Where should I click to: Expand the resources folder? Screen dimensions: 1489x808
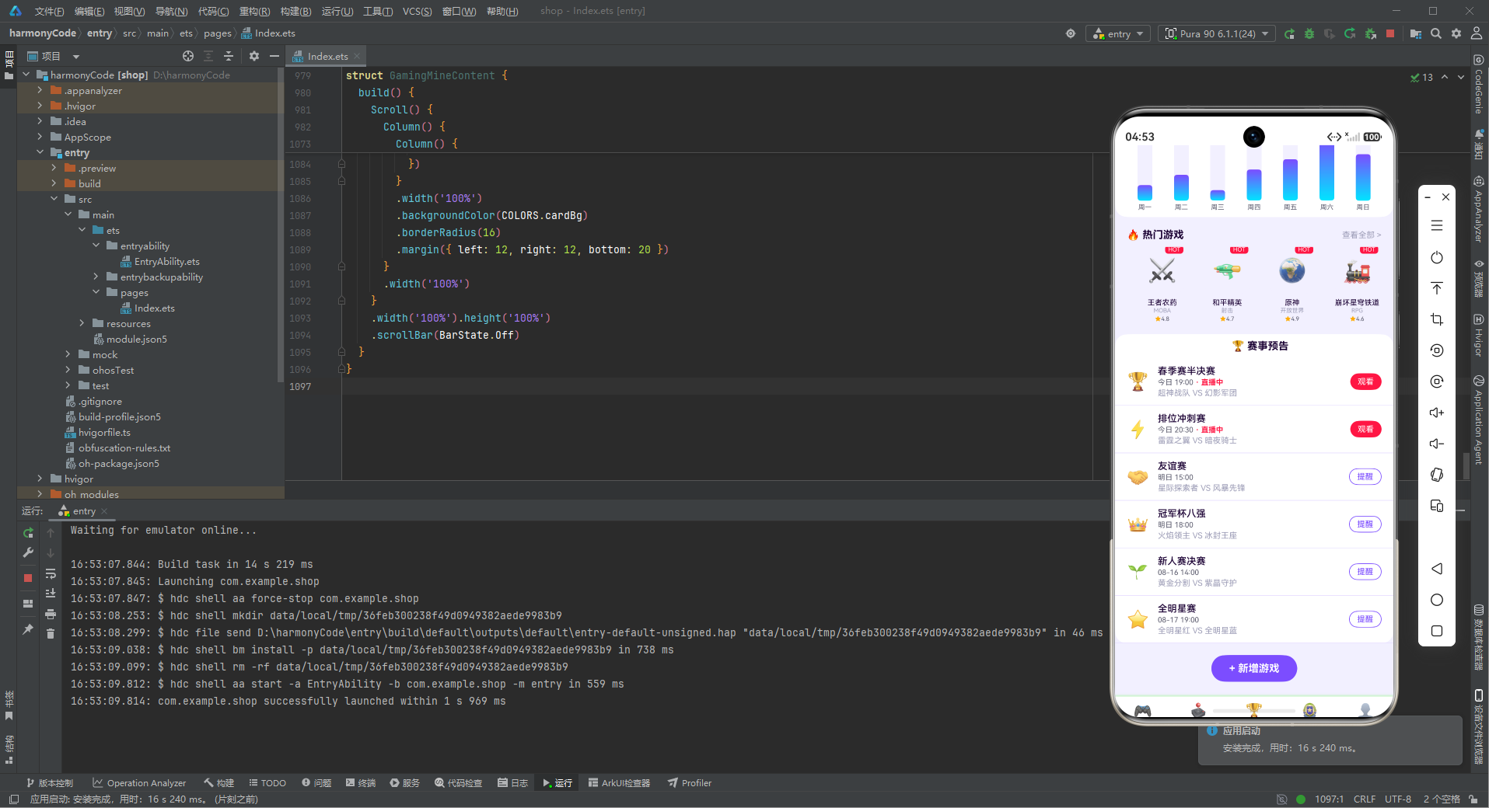click(x=82, y=323)
